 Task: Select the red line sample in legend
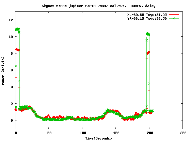point(174,14)
